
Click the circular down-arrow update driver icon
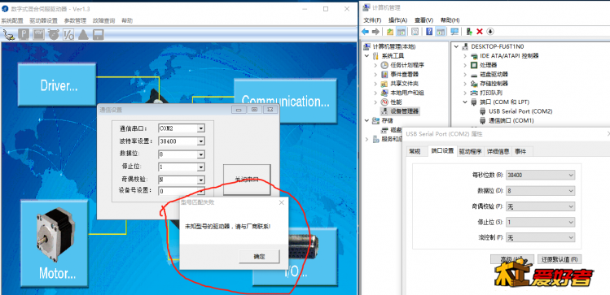click(490, 32)
